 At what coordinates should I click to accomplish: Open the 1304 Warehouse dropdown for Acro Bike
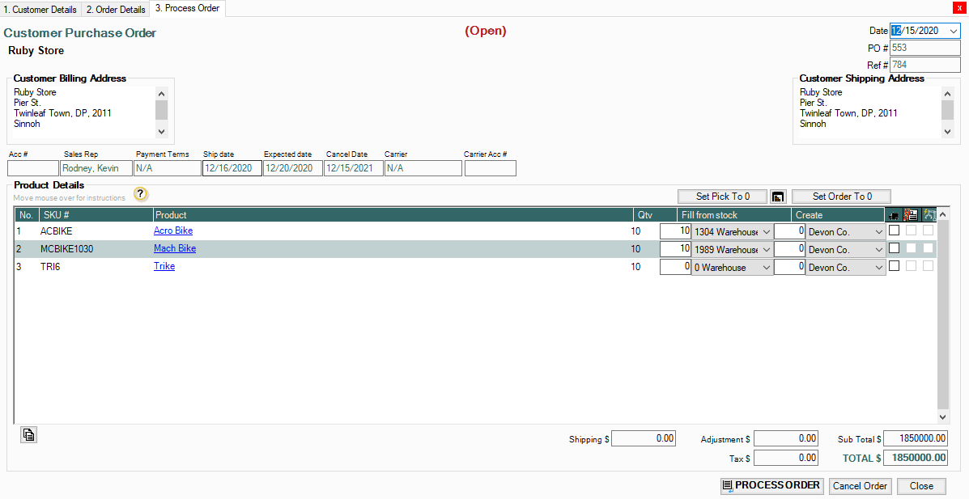tap(766, 232)
